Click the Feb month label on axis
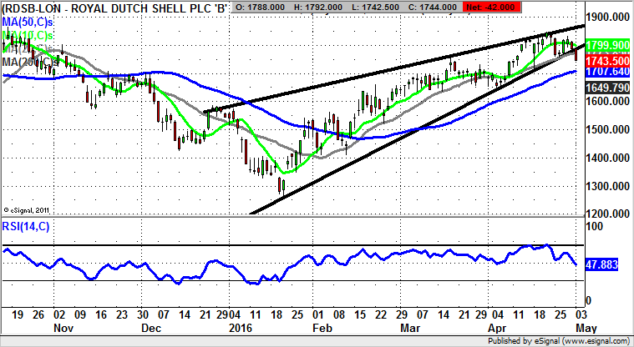The height and width of the screenshot is (347, 634). tap(322, 327)
